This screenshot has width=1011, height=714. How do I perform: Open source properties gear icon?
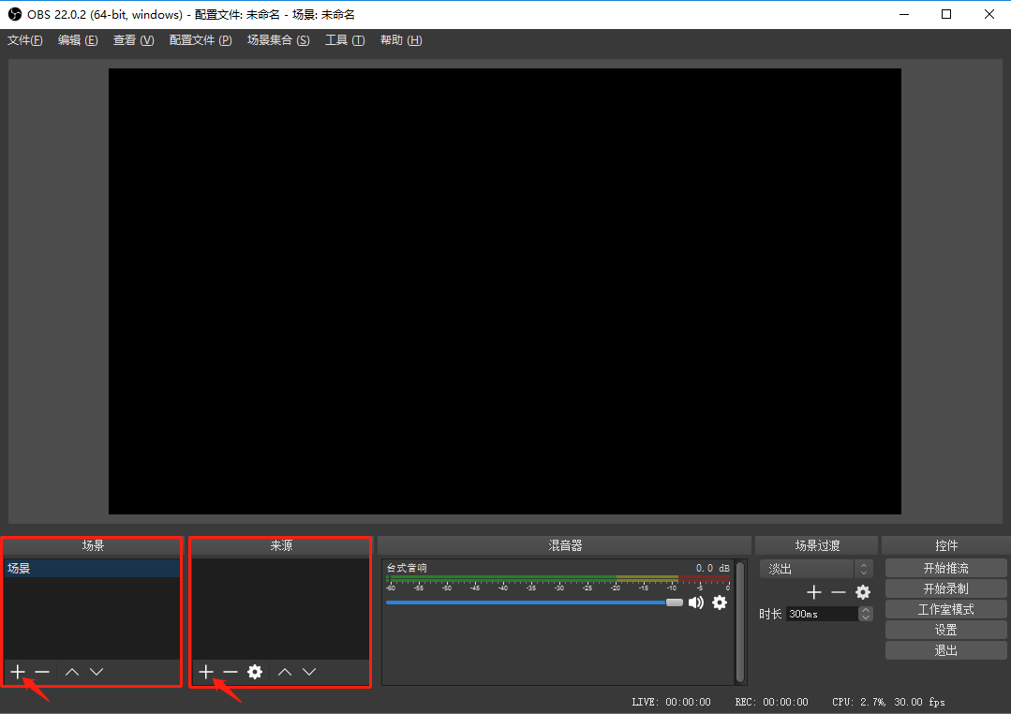click(255, 672)
